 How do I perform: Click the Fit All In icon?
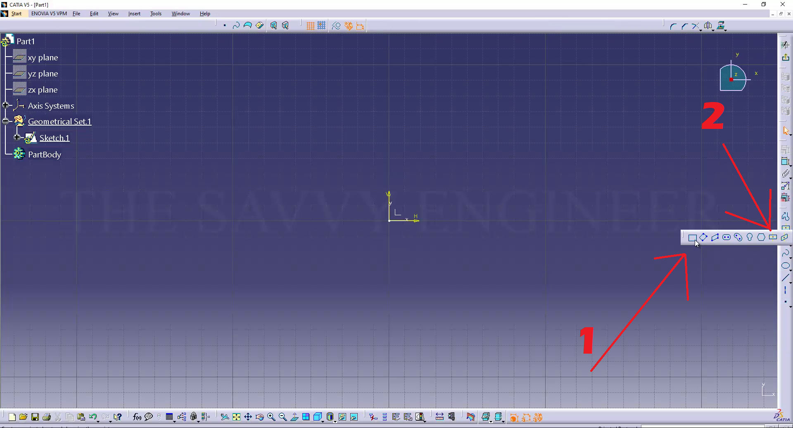pyautogui.click(x=236, y=417)
